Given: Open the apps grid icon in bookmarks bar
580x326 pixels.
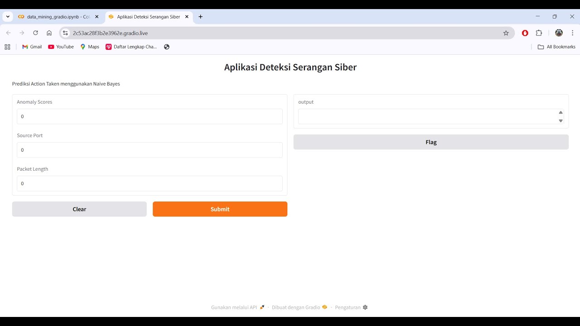Looking at the screenshot, I should (x=7, y=47).
